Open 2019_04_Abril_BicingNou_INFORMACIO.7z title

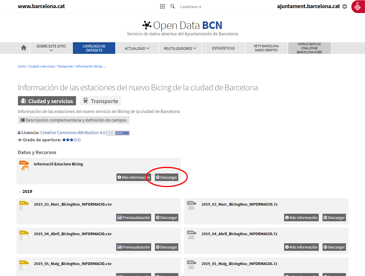(239, 234)
